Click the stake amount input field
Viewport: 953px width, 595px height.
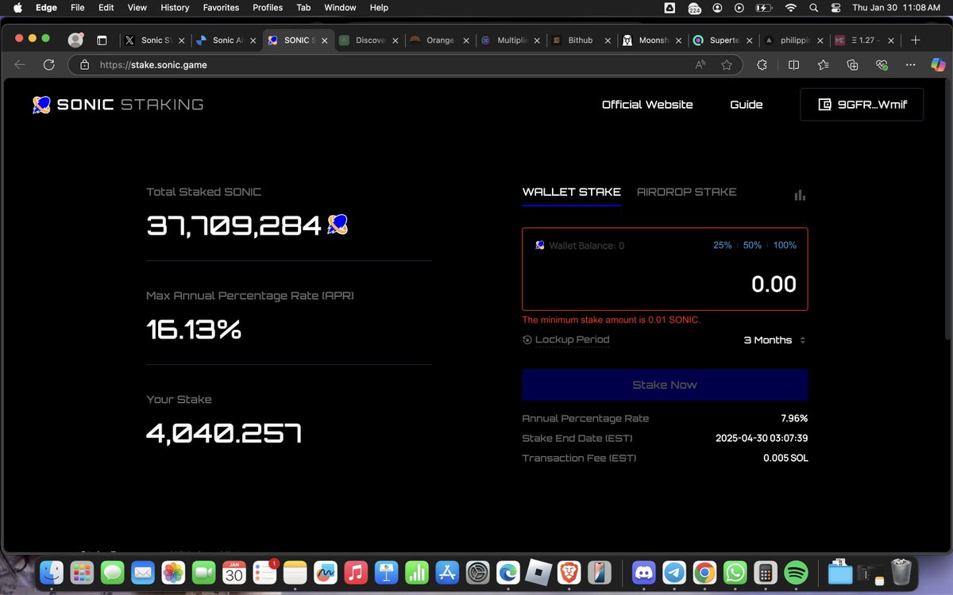[665, 284]
